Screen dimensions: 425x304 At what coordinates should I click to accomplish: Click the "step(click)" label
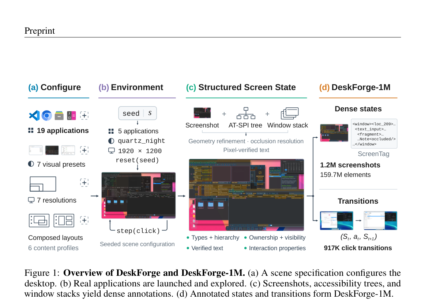pyautogui.click(x=138, y=231)
